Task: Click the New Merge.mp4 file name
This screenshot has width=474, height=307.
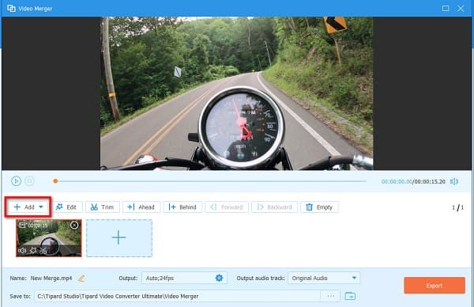Action: point(51,279)
